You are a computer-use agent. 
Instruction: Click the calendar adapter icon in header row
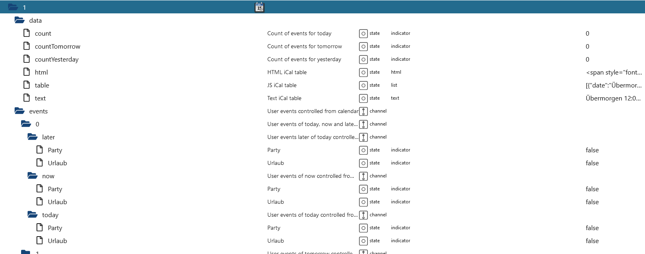tap(259, 7)
